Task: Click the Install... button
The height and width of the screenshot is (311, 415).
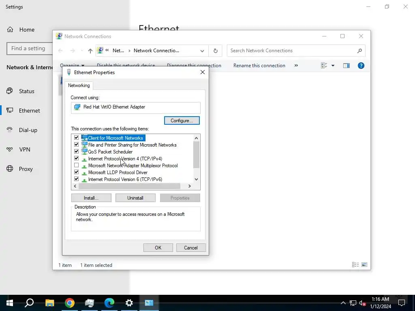Action: coord(91,198)
